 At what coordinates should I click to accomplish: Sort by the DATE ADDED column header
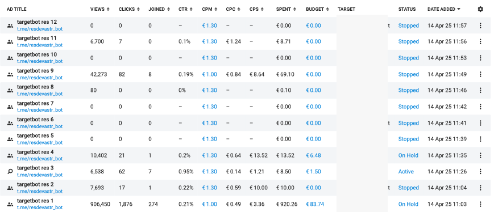tap(443, 9)
